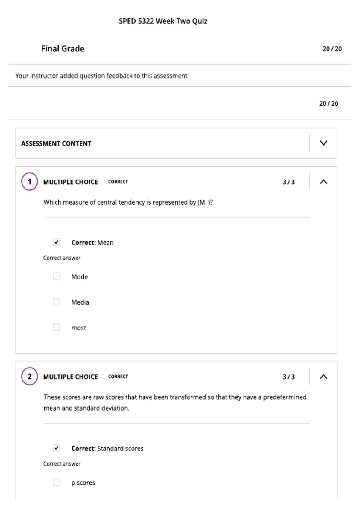Click the Final Grade 20 / 20 score

point(332,49)
